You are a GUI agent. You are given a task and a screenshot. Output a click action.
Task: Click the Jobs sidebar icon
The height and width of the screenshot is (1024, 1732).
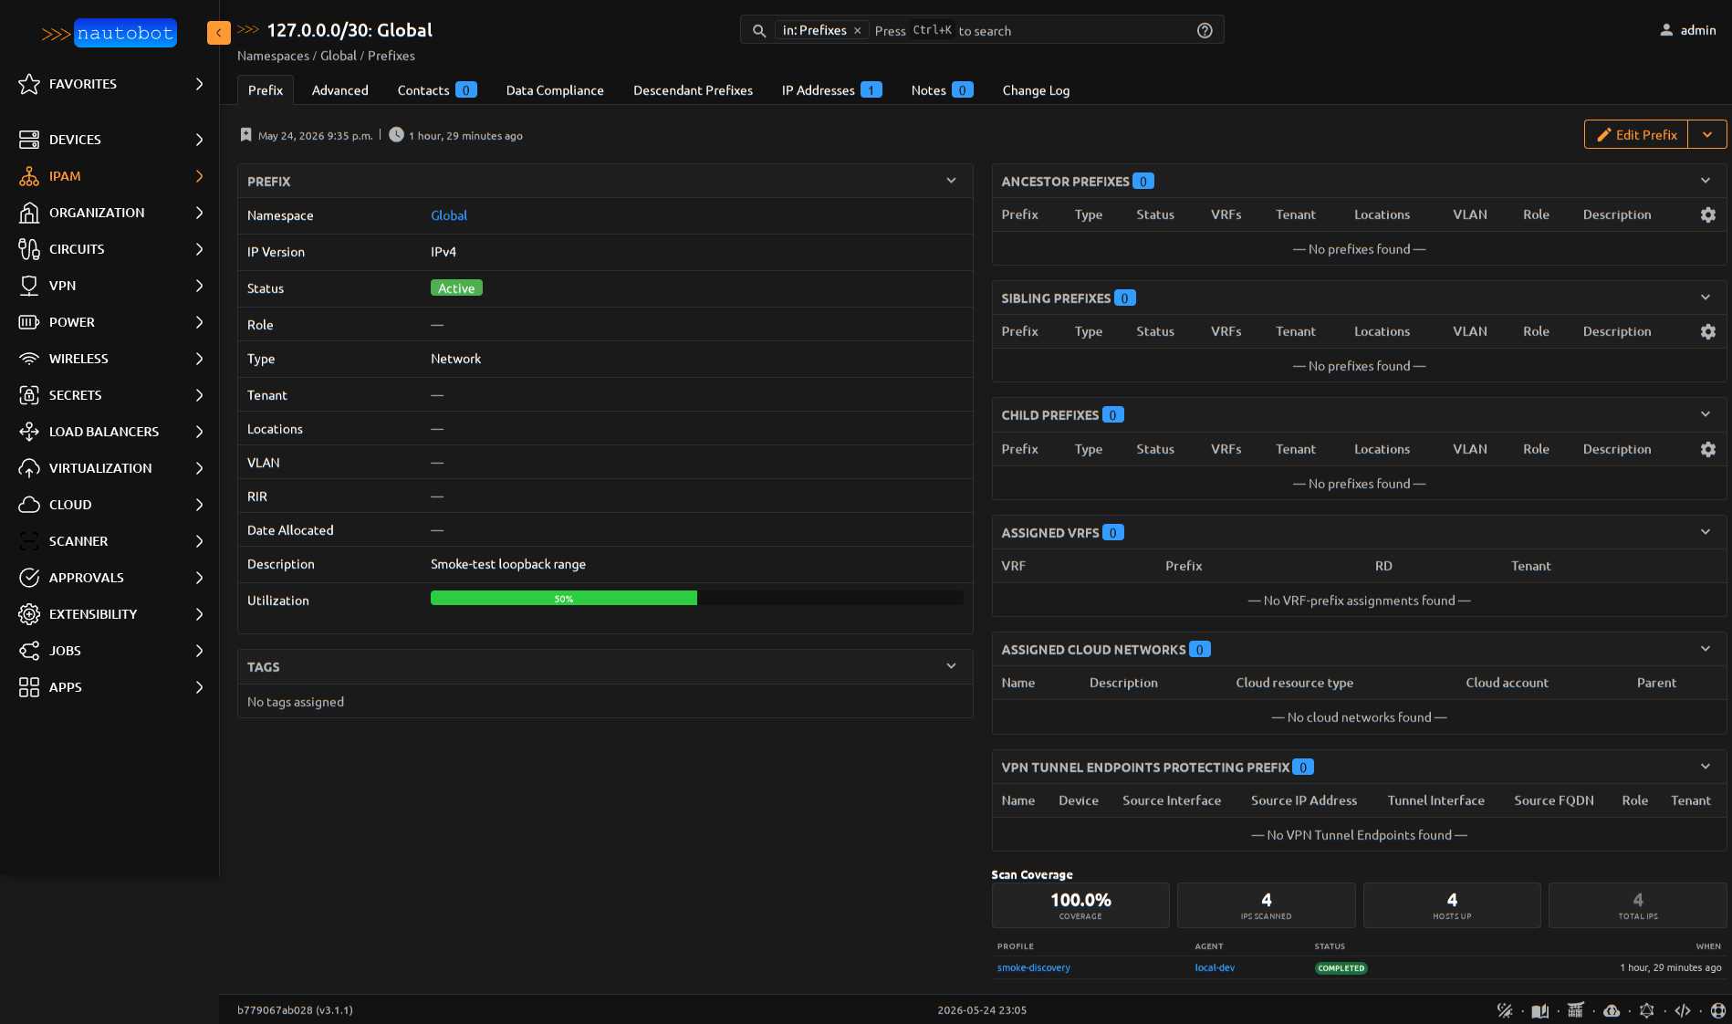tap(29, 651)
